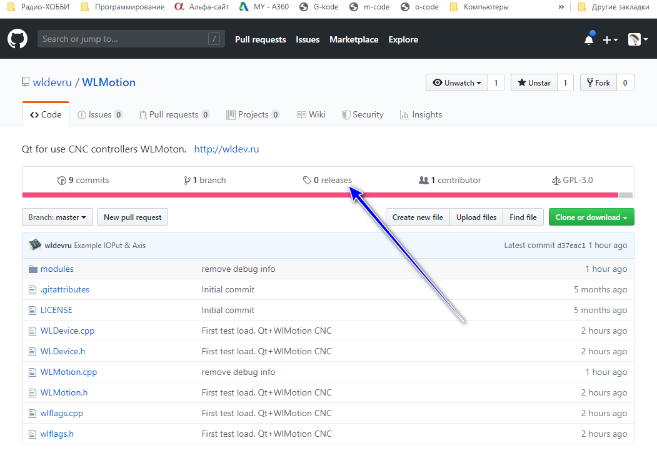Open the LICENSE file

[x=56, y=310]
